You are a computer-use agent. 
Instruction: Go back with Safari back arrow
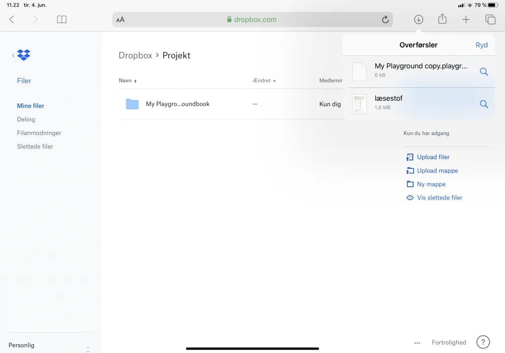pyautogui.click(x=12, y=19)
